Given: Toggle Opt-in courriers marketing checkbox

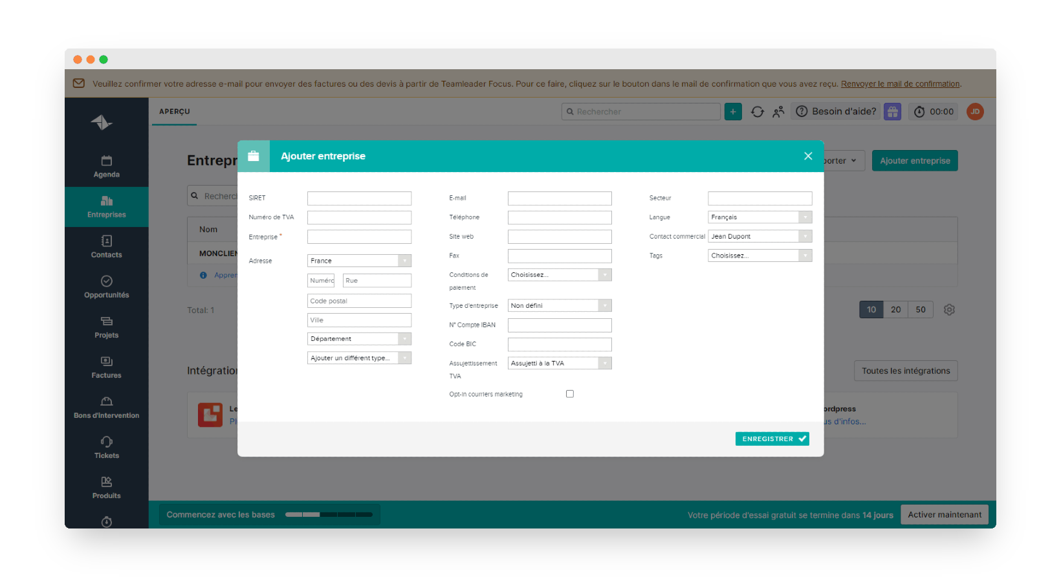Looking at the screenshot, I should pyautogui.click(x=570, y=394).
